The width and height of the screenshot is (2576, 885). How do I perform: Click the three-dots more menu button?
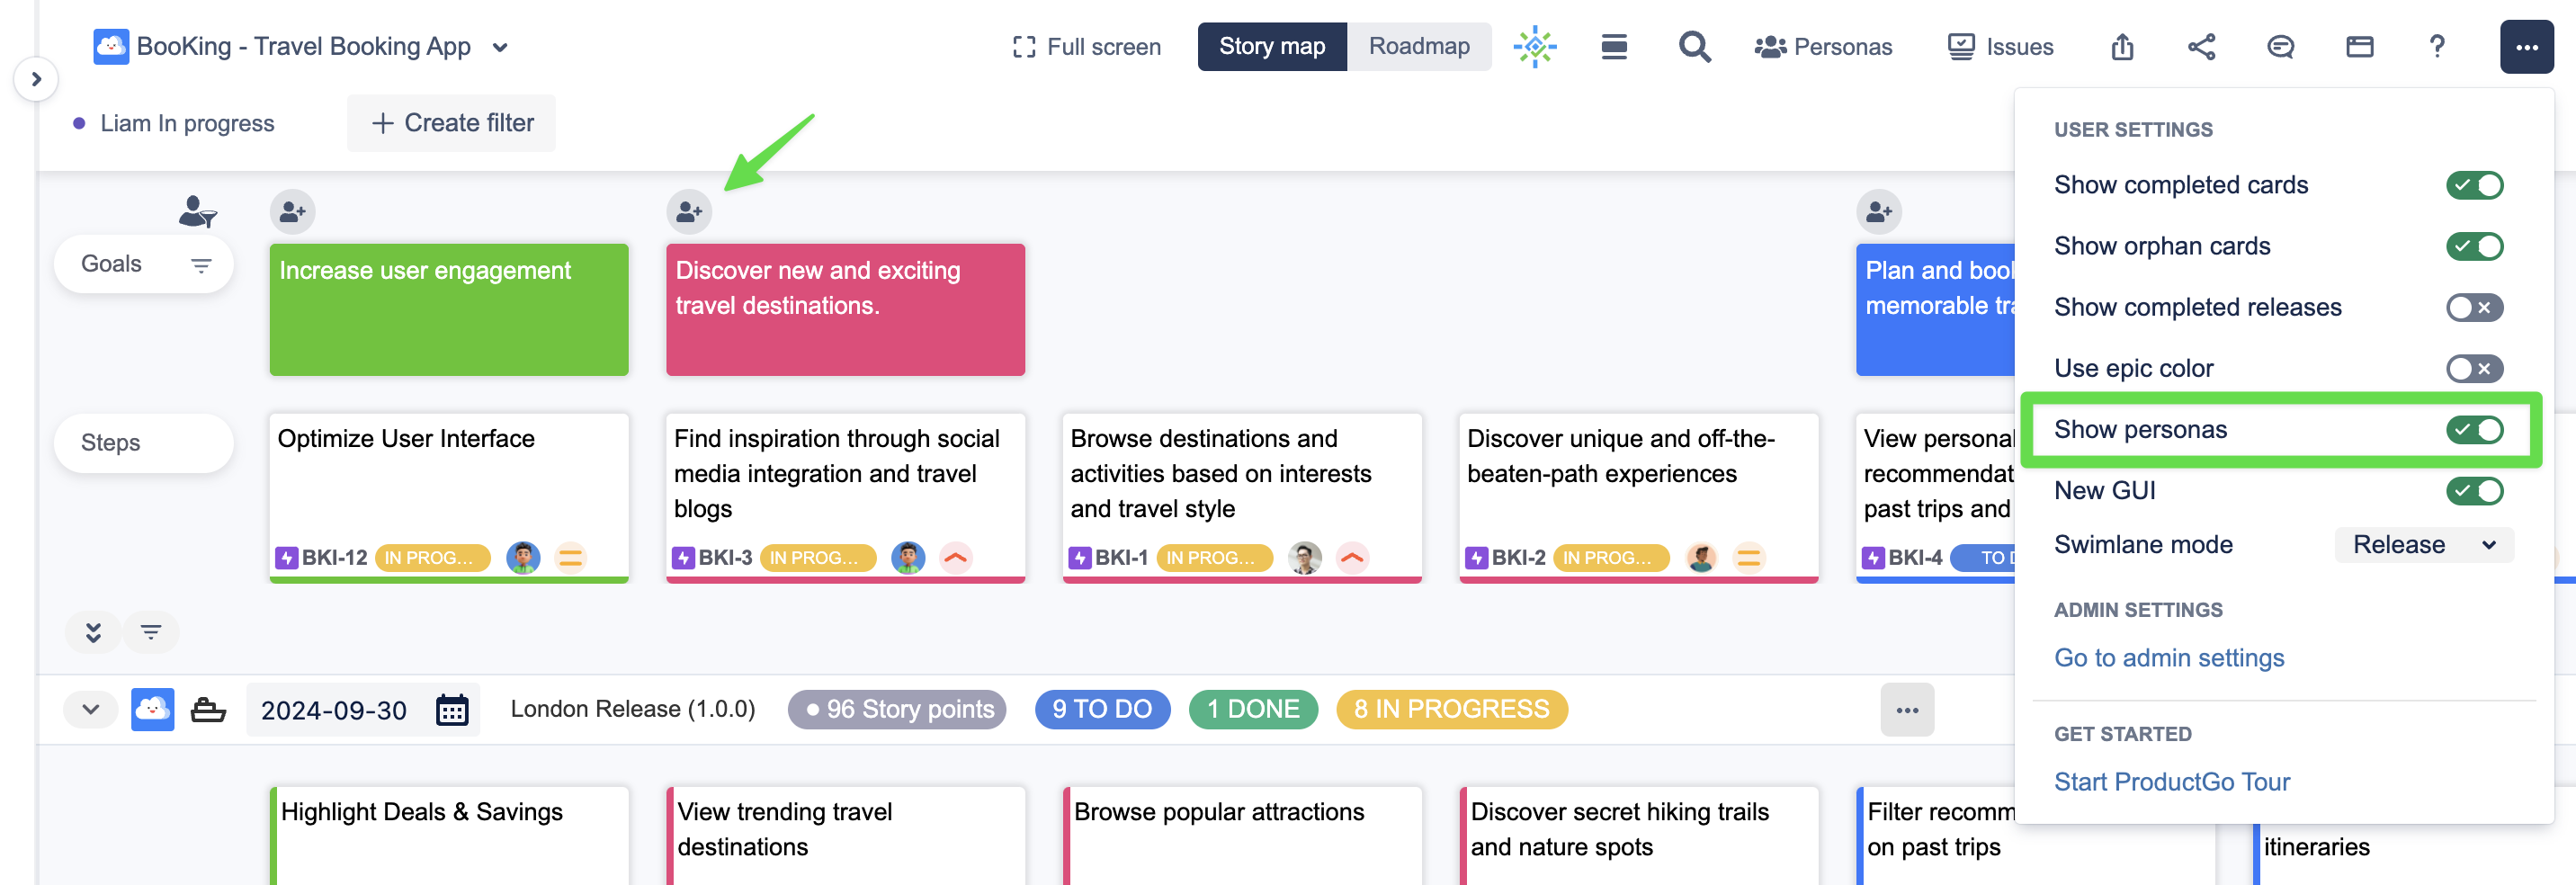pyautogui.click(x=2526, y=47)
